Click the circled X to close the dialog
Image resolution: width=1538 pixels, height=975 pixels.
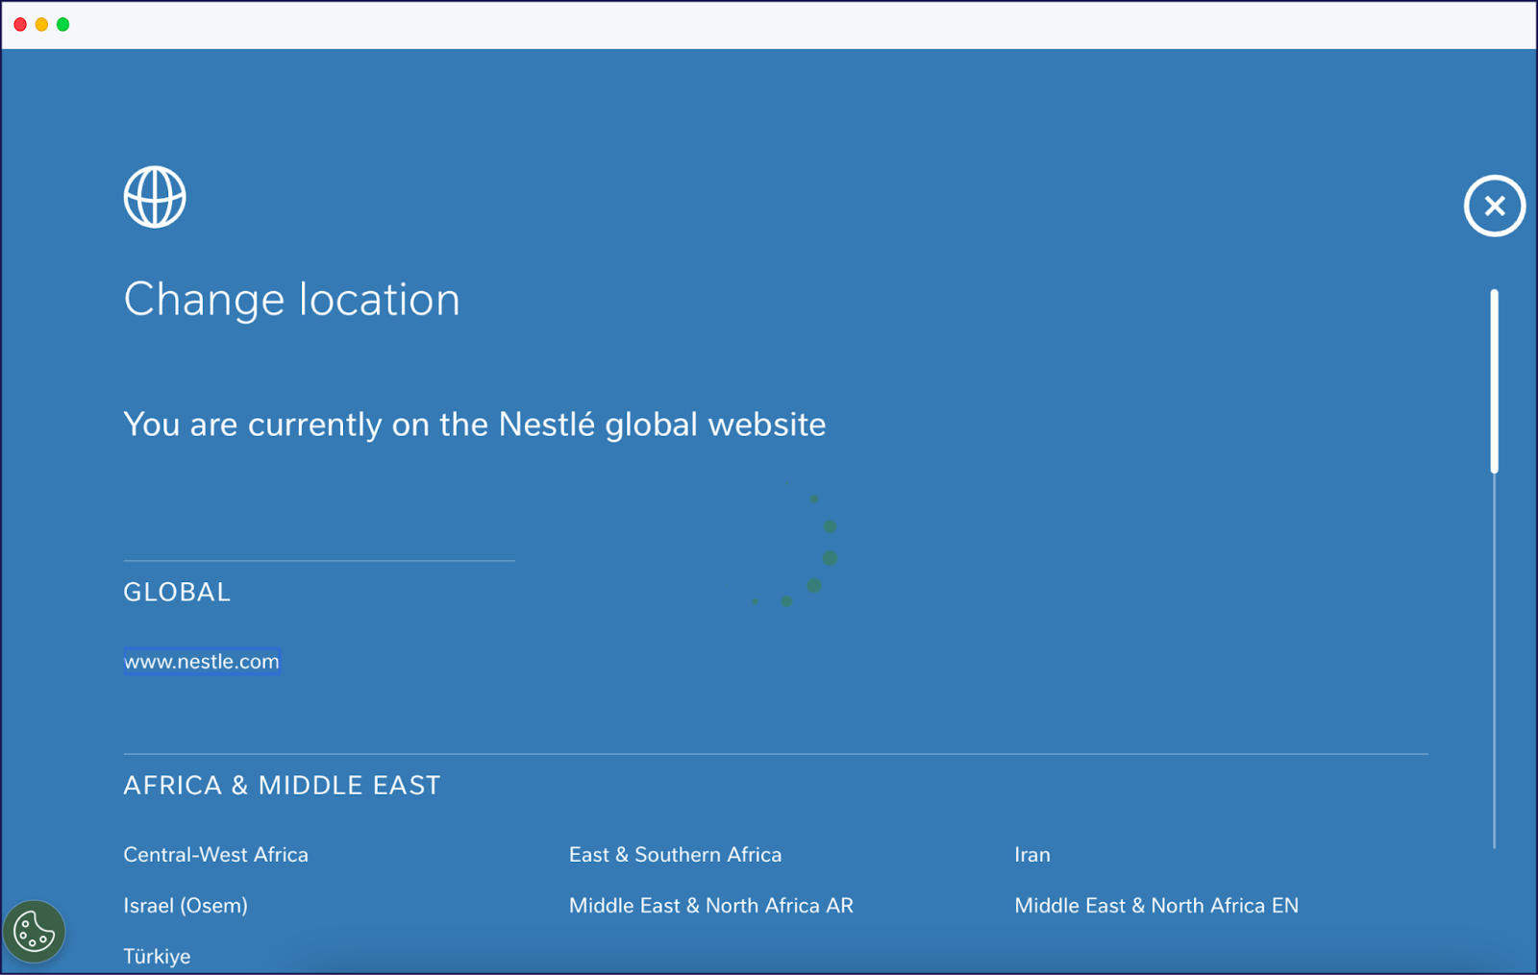pyautogui.click(x=1494, y=206)
